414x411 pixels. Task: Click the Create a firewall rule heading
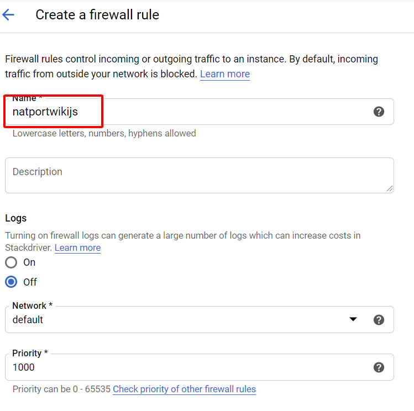[97, 15]
